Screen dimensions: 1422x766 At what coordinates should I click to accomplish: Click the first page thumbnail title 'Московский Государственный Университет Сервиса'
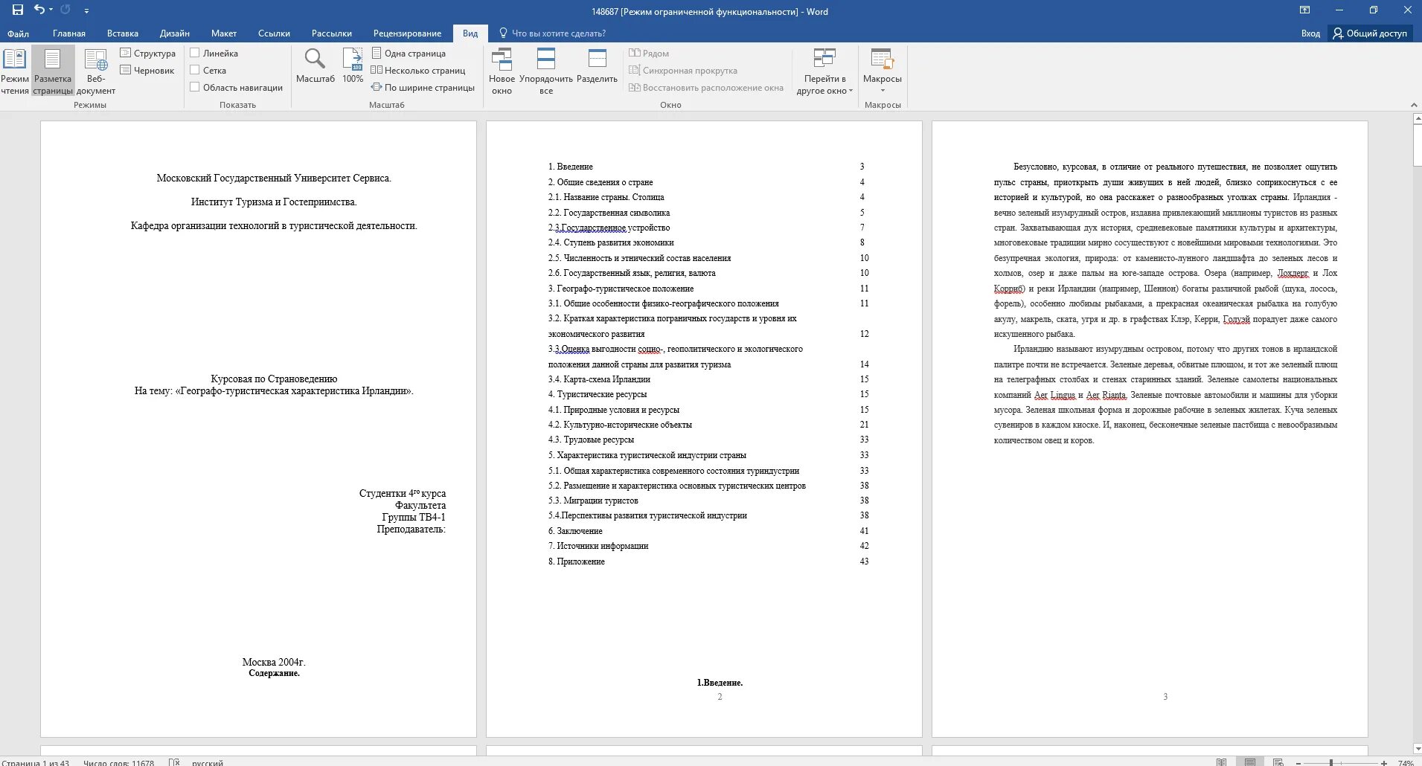point(274,178)
